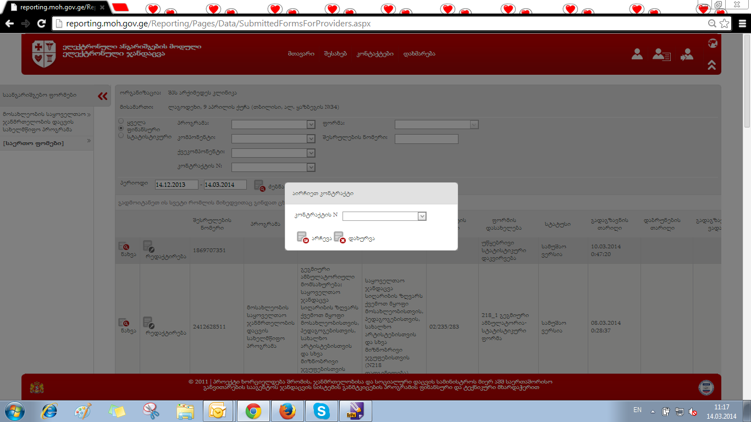Open the კონტაქტები menu item

pos(375,54)
